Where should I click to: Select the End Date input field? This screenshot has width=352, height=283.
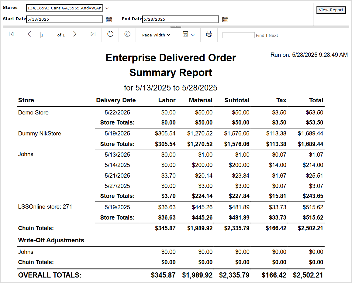(180, 19)
